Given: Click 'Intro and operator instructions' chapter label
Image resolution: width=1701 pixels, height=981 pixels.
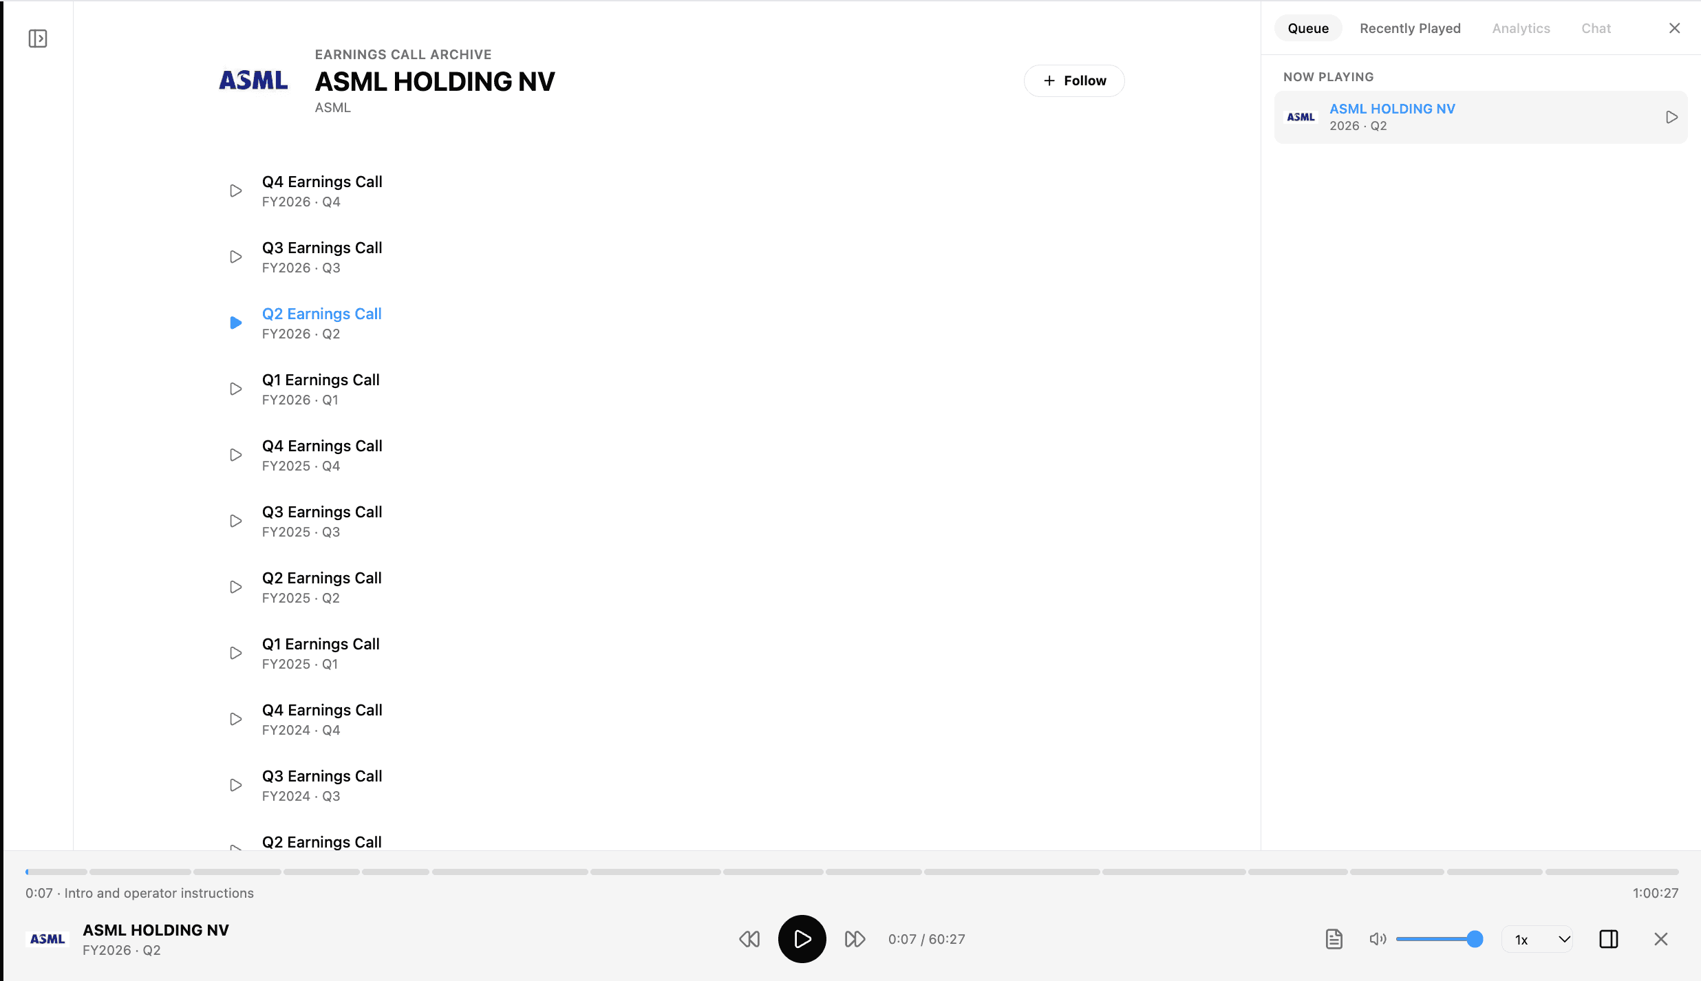Looking at the screenshot, I should 159,893.
